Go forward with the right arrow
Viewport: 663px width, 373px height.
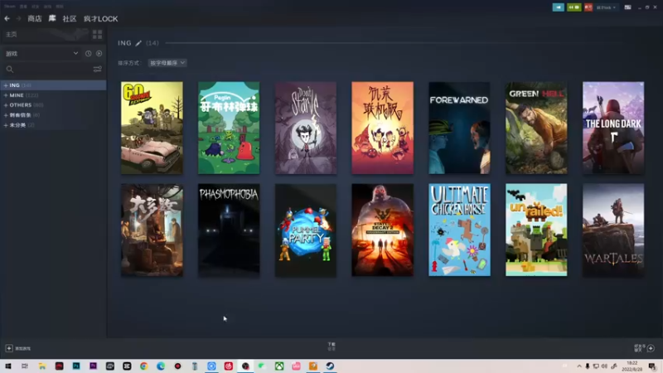(18, 18)
